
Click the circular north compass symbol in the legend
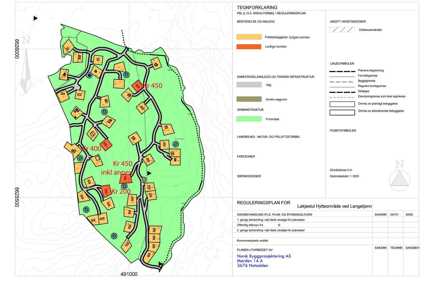[399, 180]
